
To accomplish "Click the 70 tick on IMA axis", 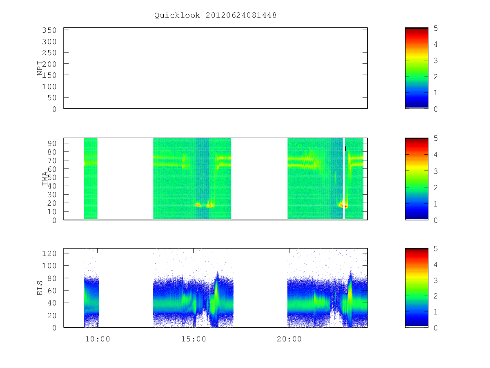I will coord(52,160).
